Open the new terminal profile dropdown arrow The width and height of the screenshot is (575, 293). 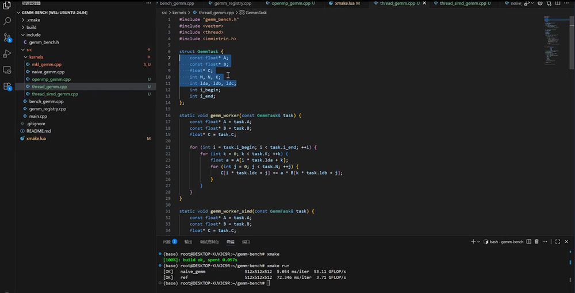478,242
